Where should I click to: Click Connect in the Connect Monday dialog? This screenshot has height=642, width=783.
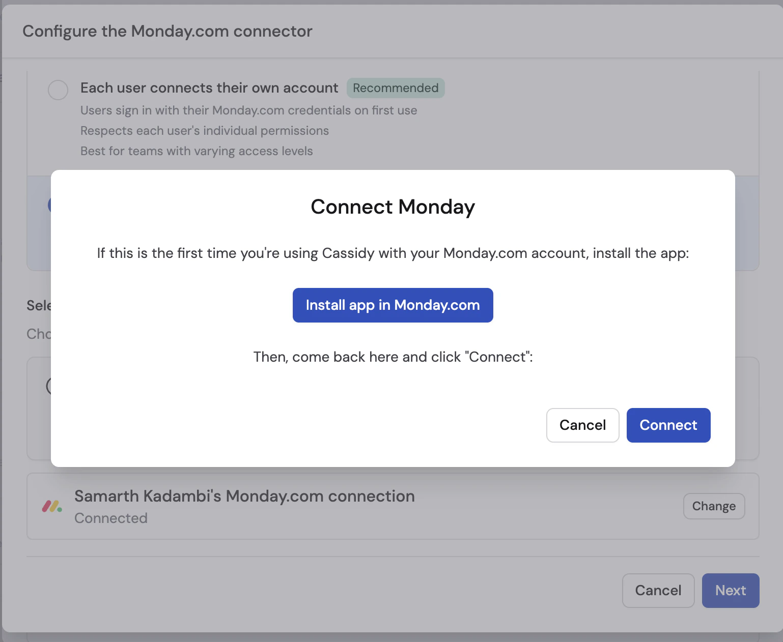click(x=668, y=425)
